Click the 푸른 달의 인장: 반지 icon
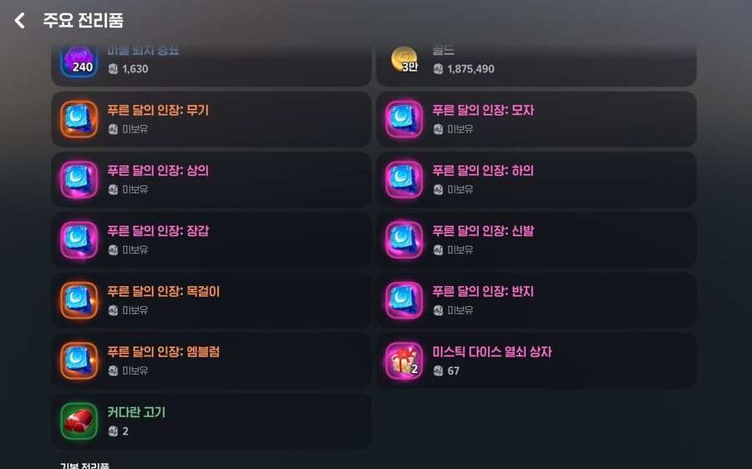Image resolution: width=752 pixels, height=469 pixels. 404,300
